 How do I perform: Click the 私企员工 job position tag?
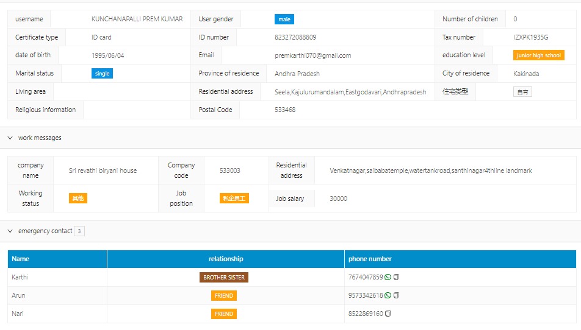point(234,198)
